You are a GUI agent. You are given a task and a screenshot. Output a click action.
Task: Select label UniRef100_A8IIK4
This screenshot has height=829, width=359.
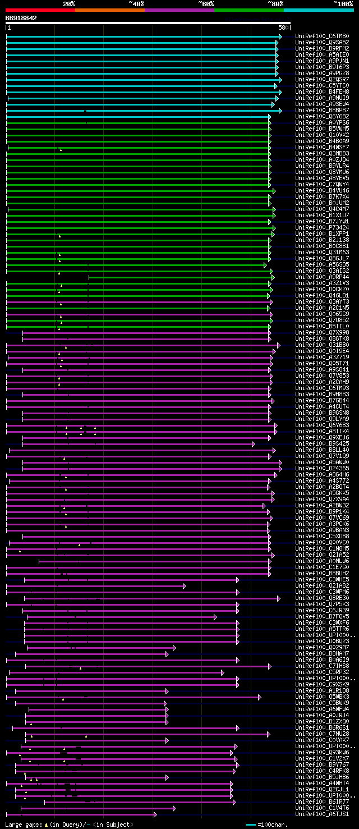coord(322,432)
